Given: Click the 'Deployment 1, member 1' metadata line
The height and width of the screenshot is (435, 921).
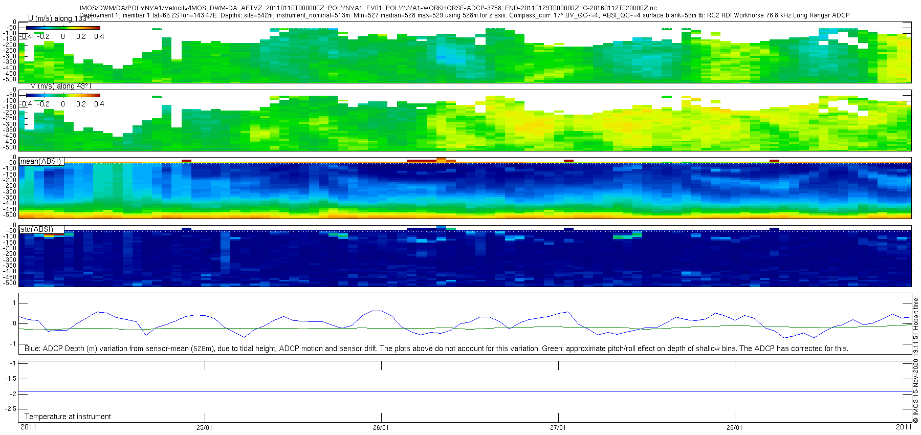Looking at the screenshot, I should (x=465, y=15).
